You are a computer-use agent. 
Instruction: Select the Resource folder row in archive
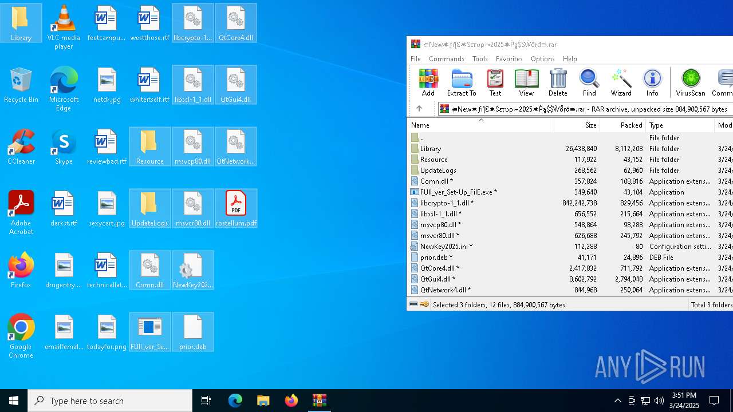pyautogui.click(x=570, y=160)
